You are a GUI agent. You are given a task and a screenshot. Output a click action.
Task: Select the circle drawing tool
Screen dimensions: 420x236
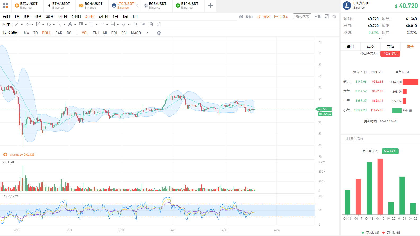point(49,24)
